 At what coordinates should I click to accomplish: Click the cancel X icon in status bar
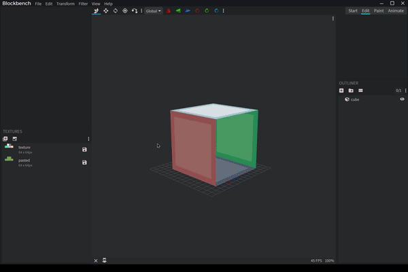[96, 260]
